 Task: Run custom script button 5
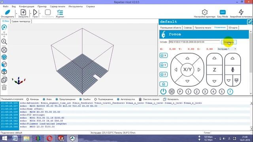222,92
